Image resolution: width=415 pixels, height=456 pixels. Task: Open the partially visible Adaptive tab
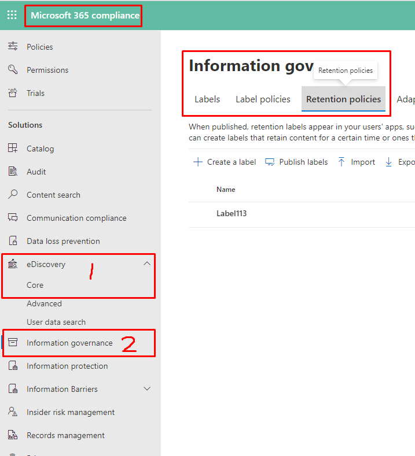[x=405, y=99]
